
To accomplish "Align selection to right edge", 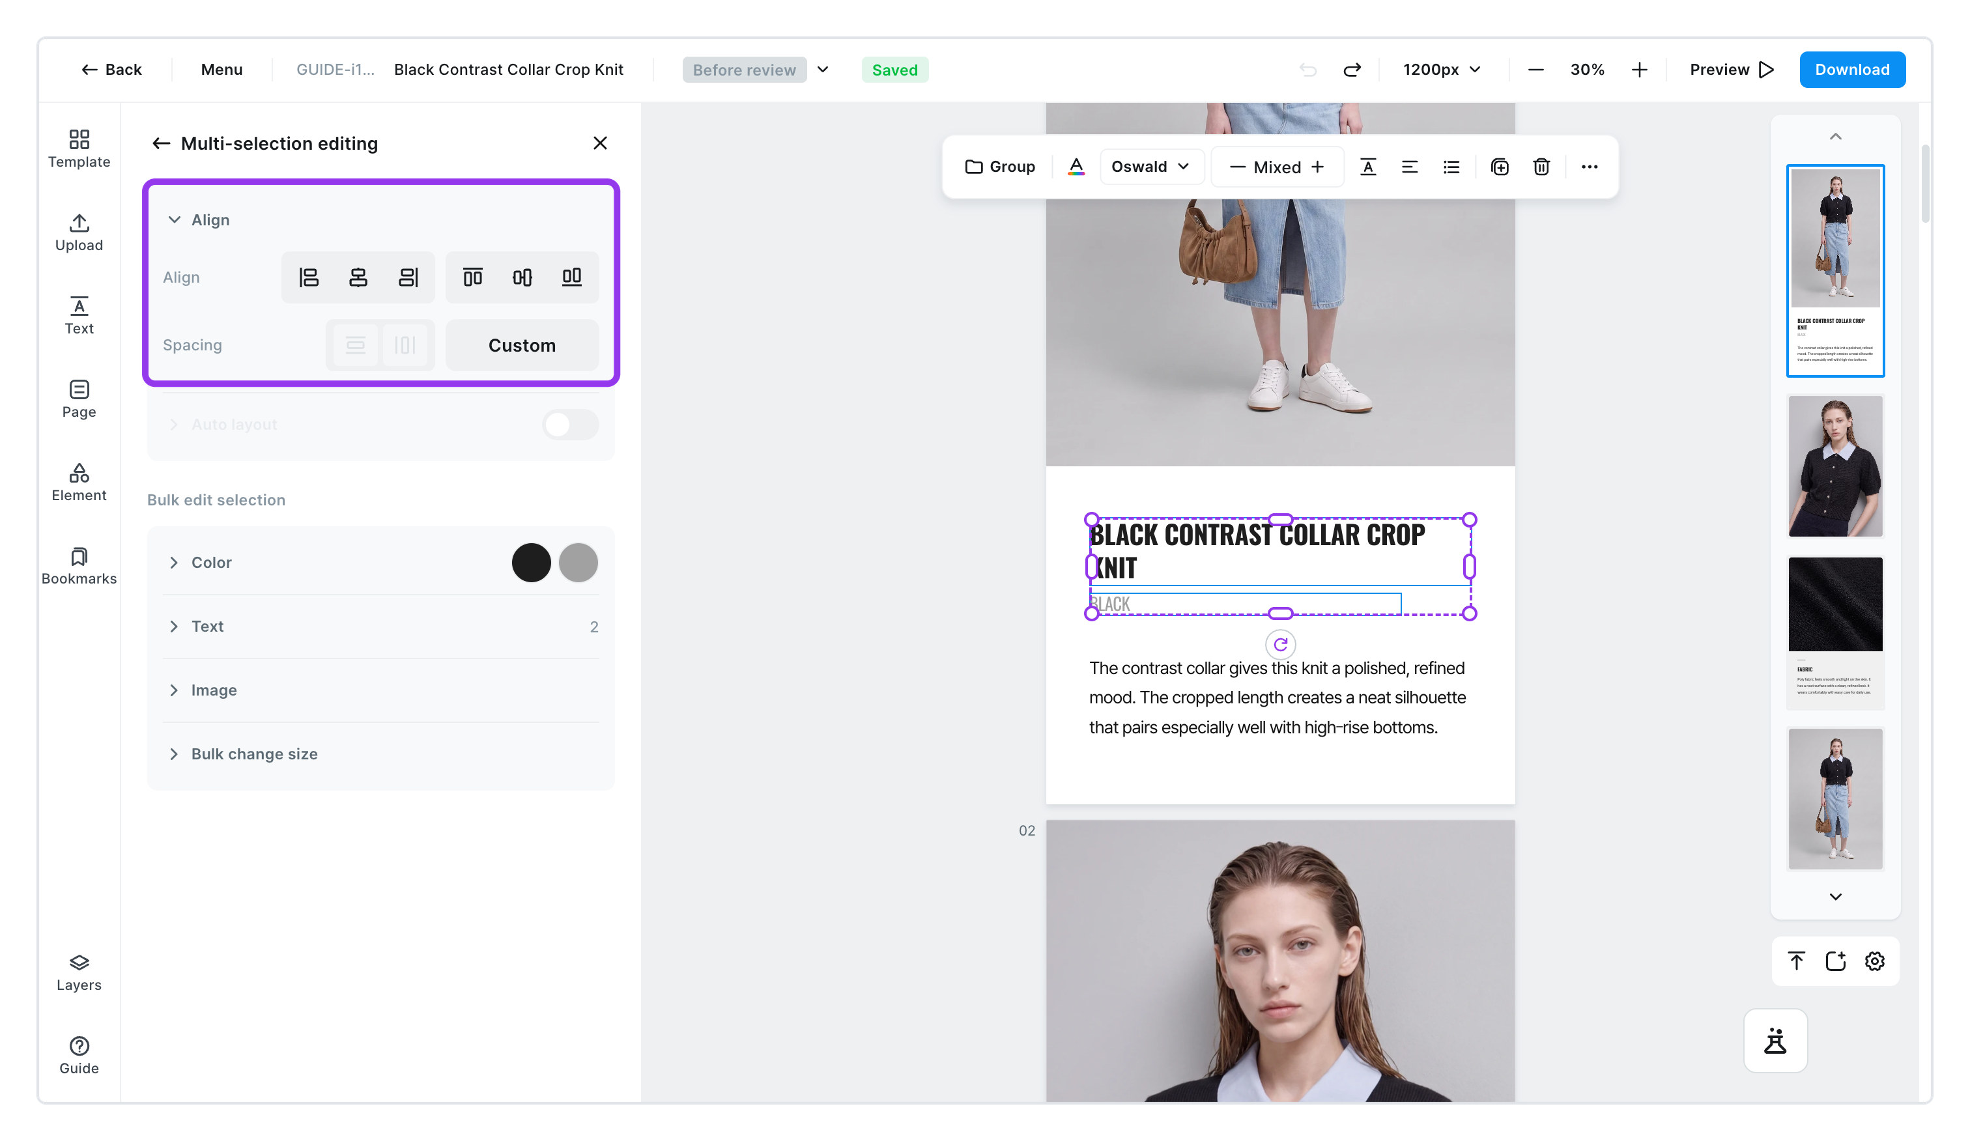I will click(x=408, y=277).
